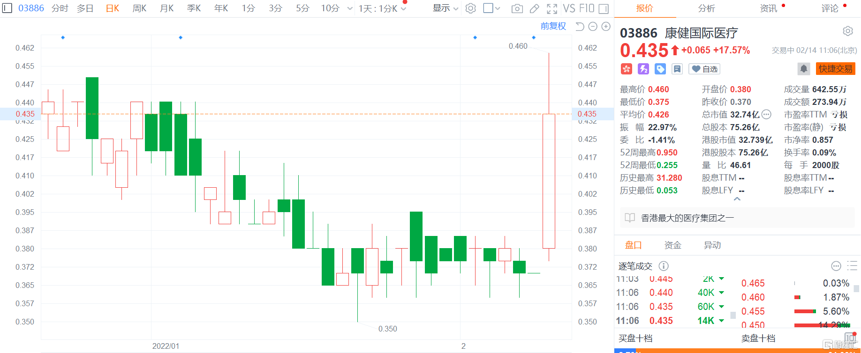Toggle the right side panel visibility
The image size is (861, 353).
pyautogui.click(x=604, y=8)
